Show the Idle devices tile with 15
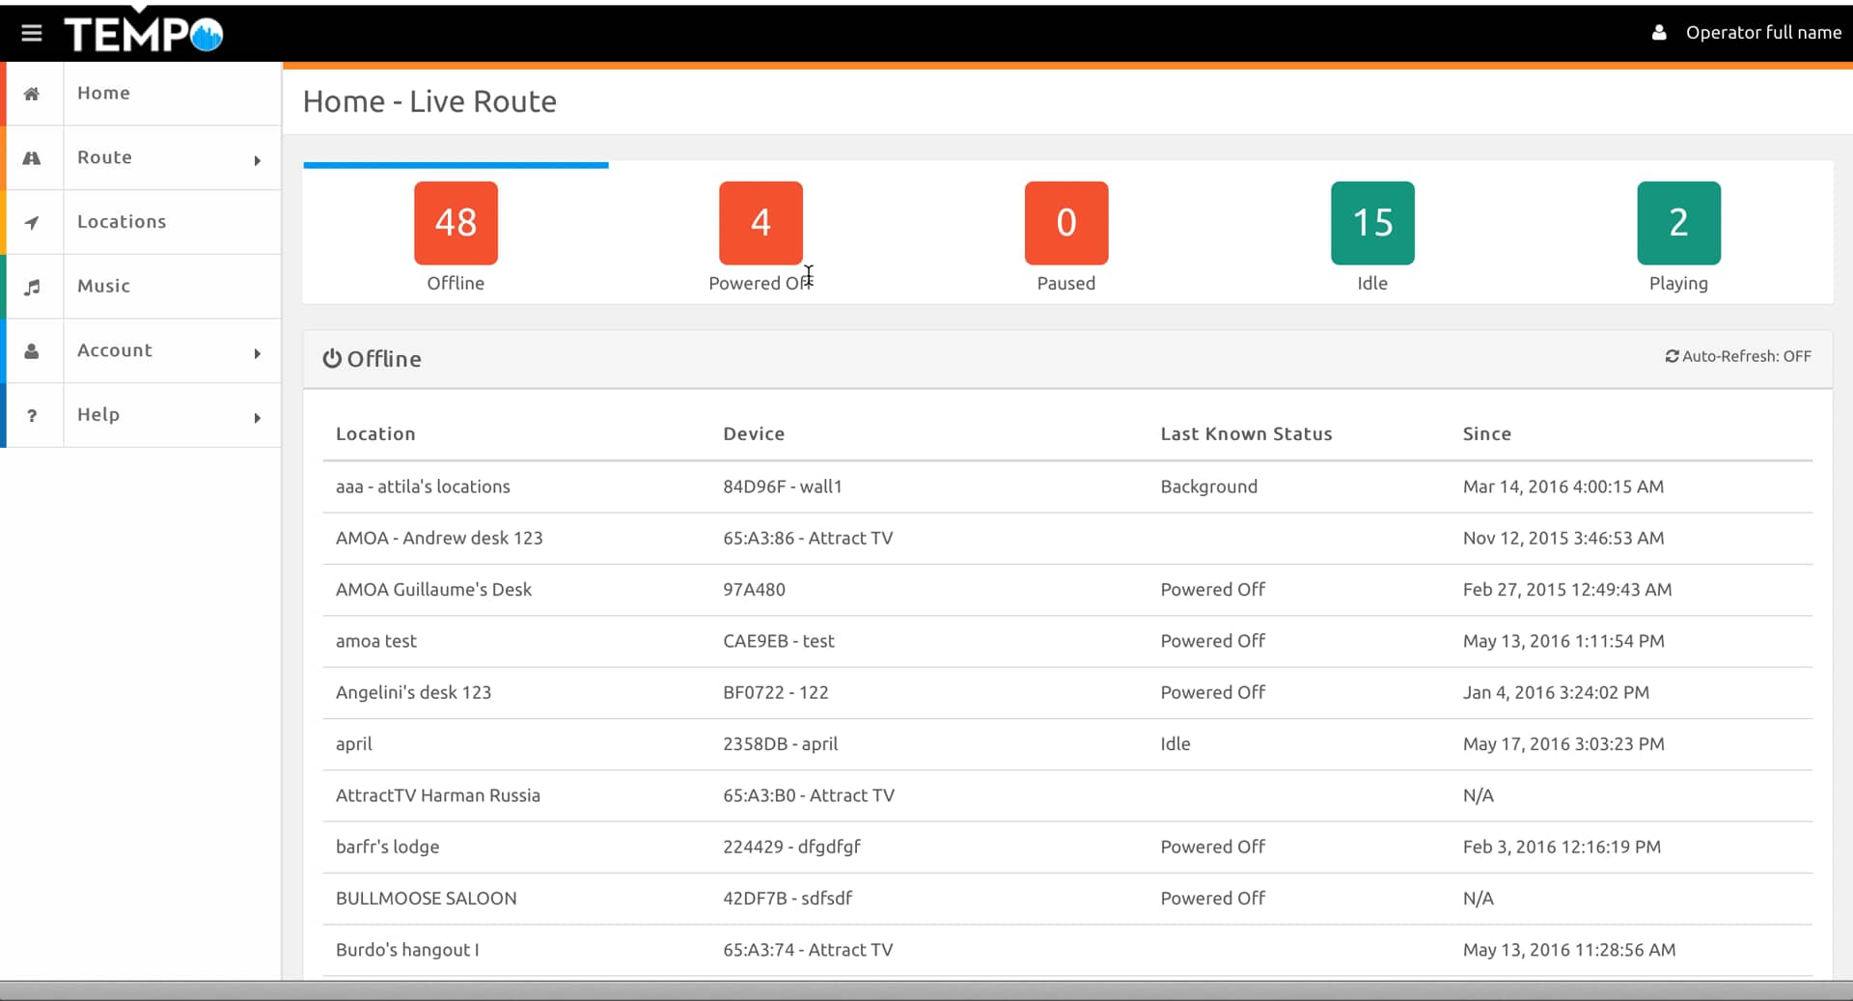The height and width of the screenshot is (1001, 1853). [1371, 223]
